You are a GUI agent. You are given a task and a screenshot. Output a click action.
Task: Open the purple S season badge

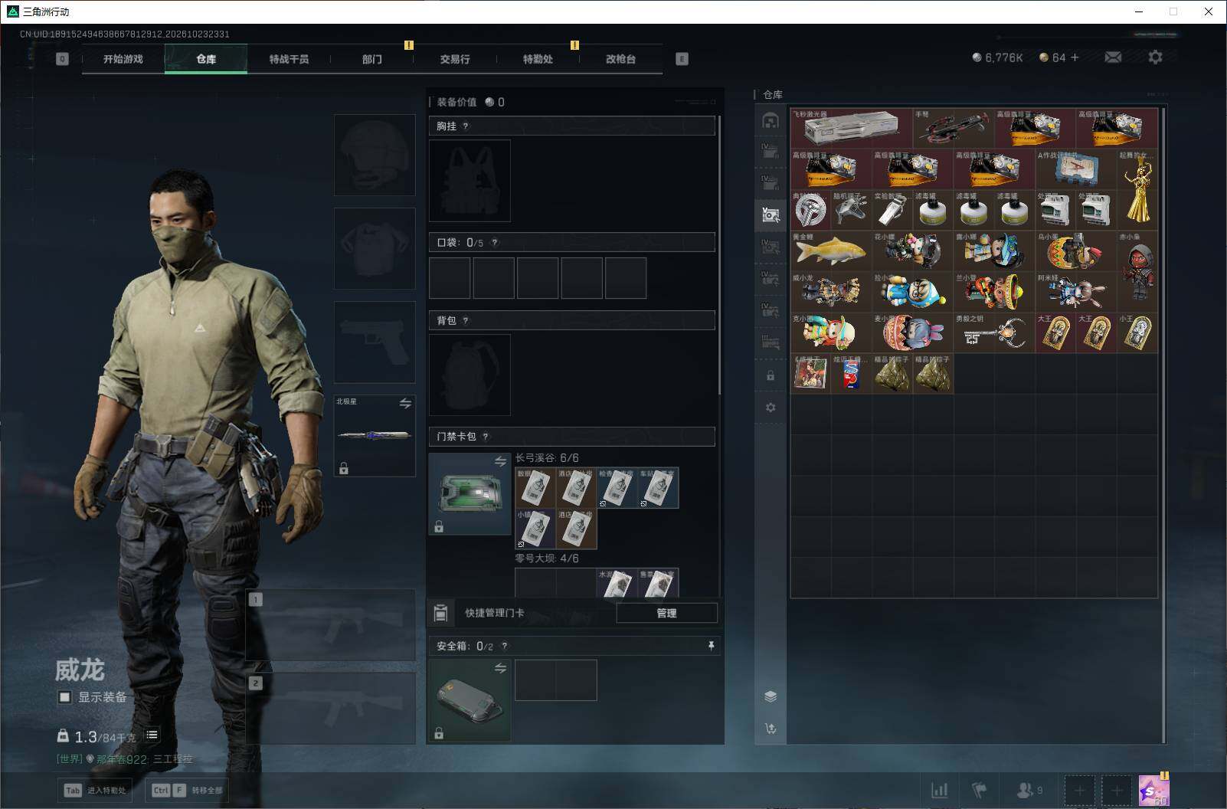pos(1153,790)
